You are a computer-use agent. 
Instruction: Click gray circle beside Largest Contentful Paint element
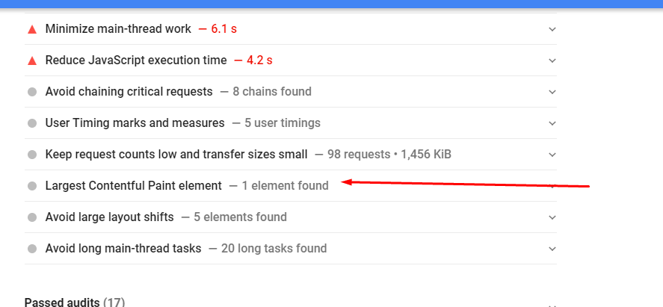[x=32, y=186]
